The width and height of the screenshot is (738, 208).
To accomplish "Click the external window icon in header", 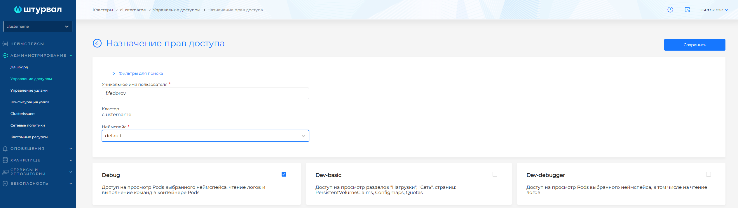I will pos(687,10).
